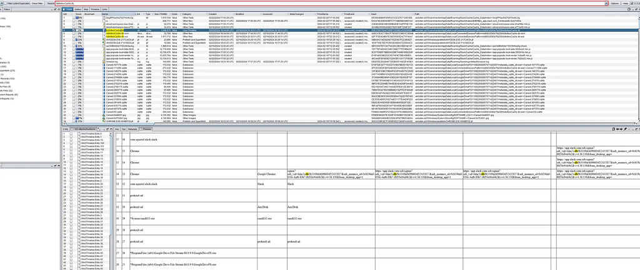
Task: Maximize the left filters panel via its icon
Action: (58, 9)
